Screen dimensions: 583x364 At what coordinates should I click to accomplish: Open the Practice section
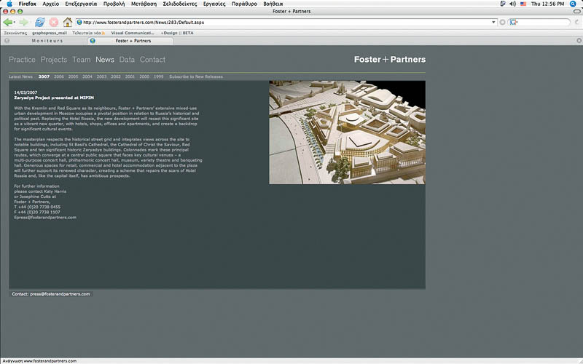click(22, 60)
